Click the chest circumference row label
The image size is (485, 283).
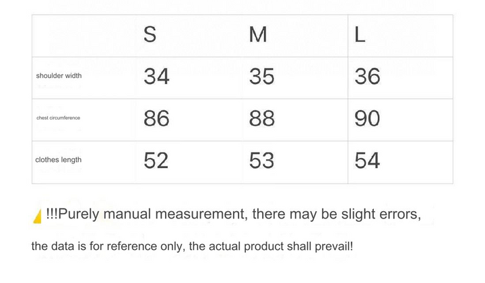(58, 118)
